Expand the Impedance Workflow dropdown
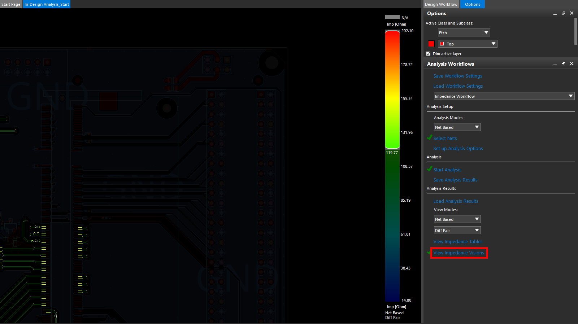 point(504,96)
